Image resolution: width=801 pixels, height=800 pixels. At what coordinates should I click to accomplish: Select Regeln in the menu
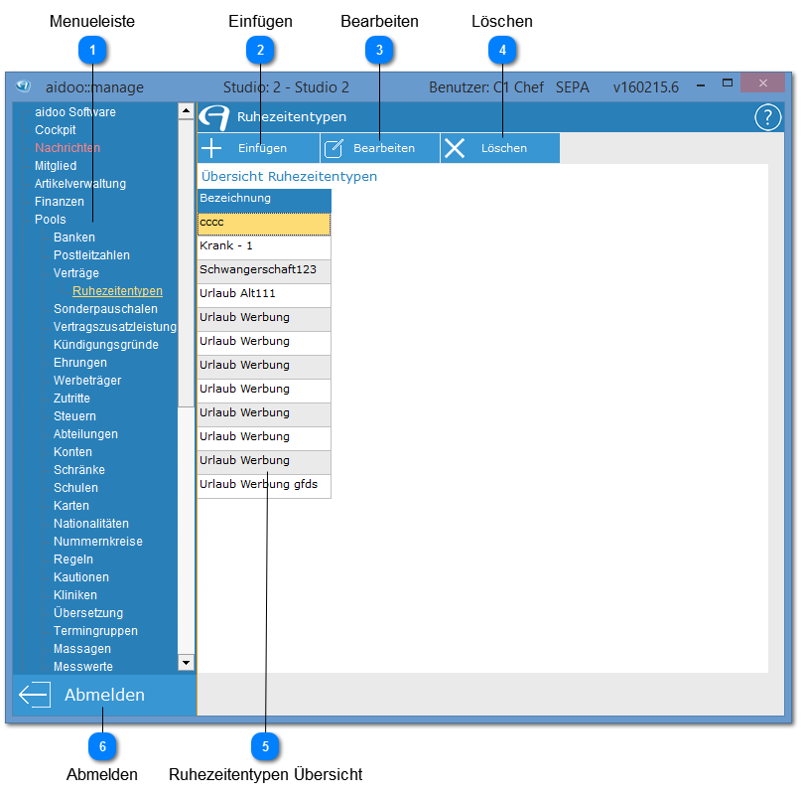point(73,560)
